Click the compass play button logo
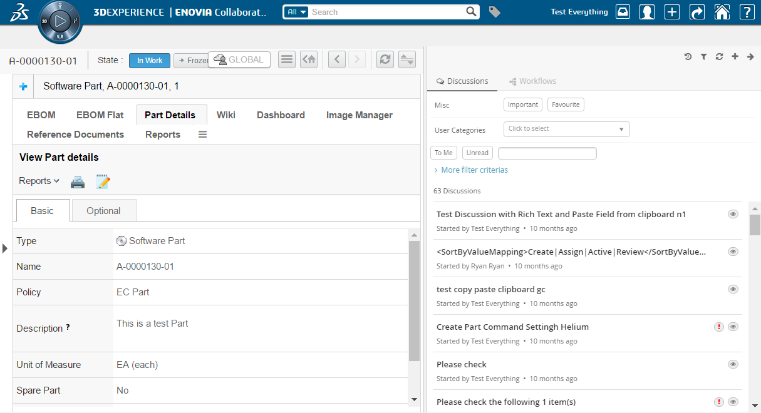This screenshot has height=413, width=761. click(60, 21)
